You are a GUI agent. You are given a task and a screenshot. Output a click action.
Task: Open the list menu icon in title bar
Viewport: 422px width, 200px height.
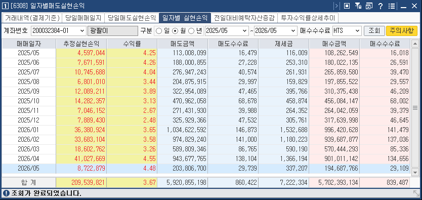[x=391, y=6]
